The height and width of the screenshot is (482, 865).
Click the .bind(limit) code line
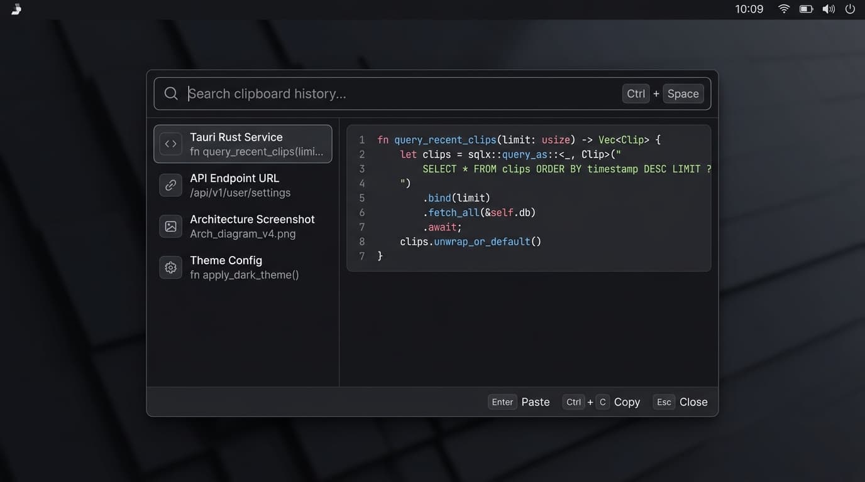456,198
